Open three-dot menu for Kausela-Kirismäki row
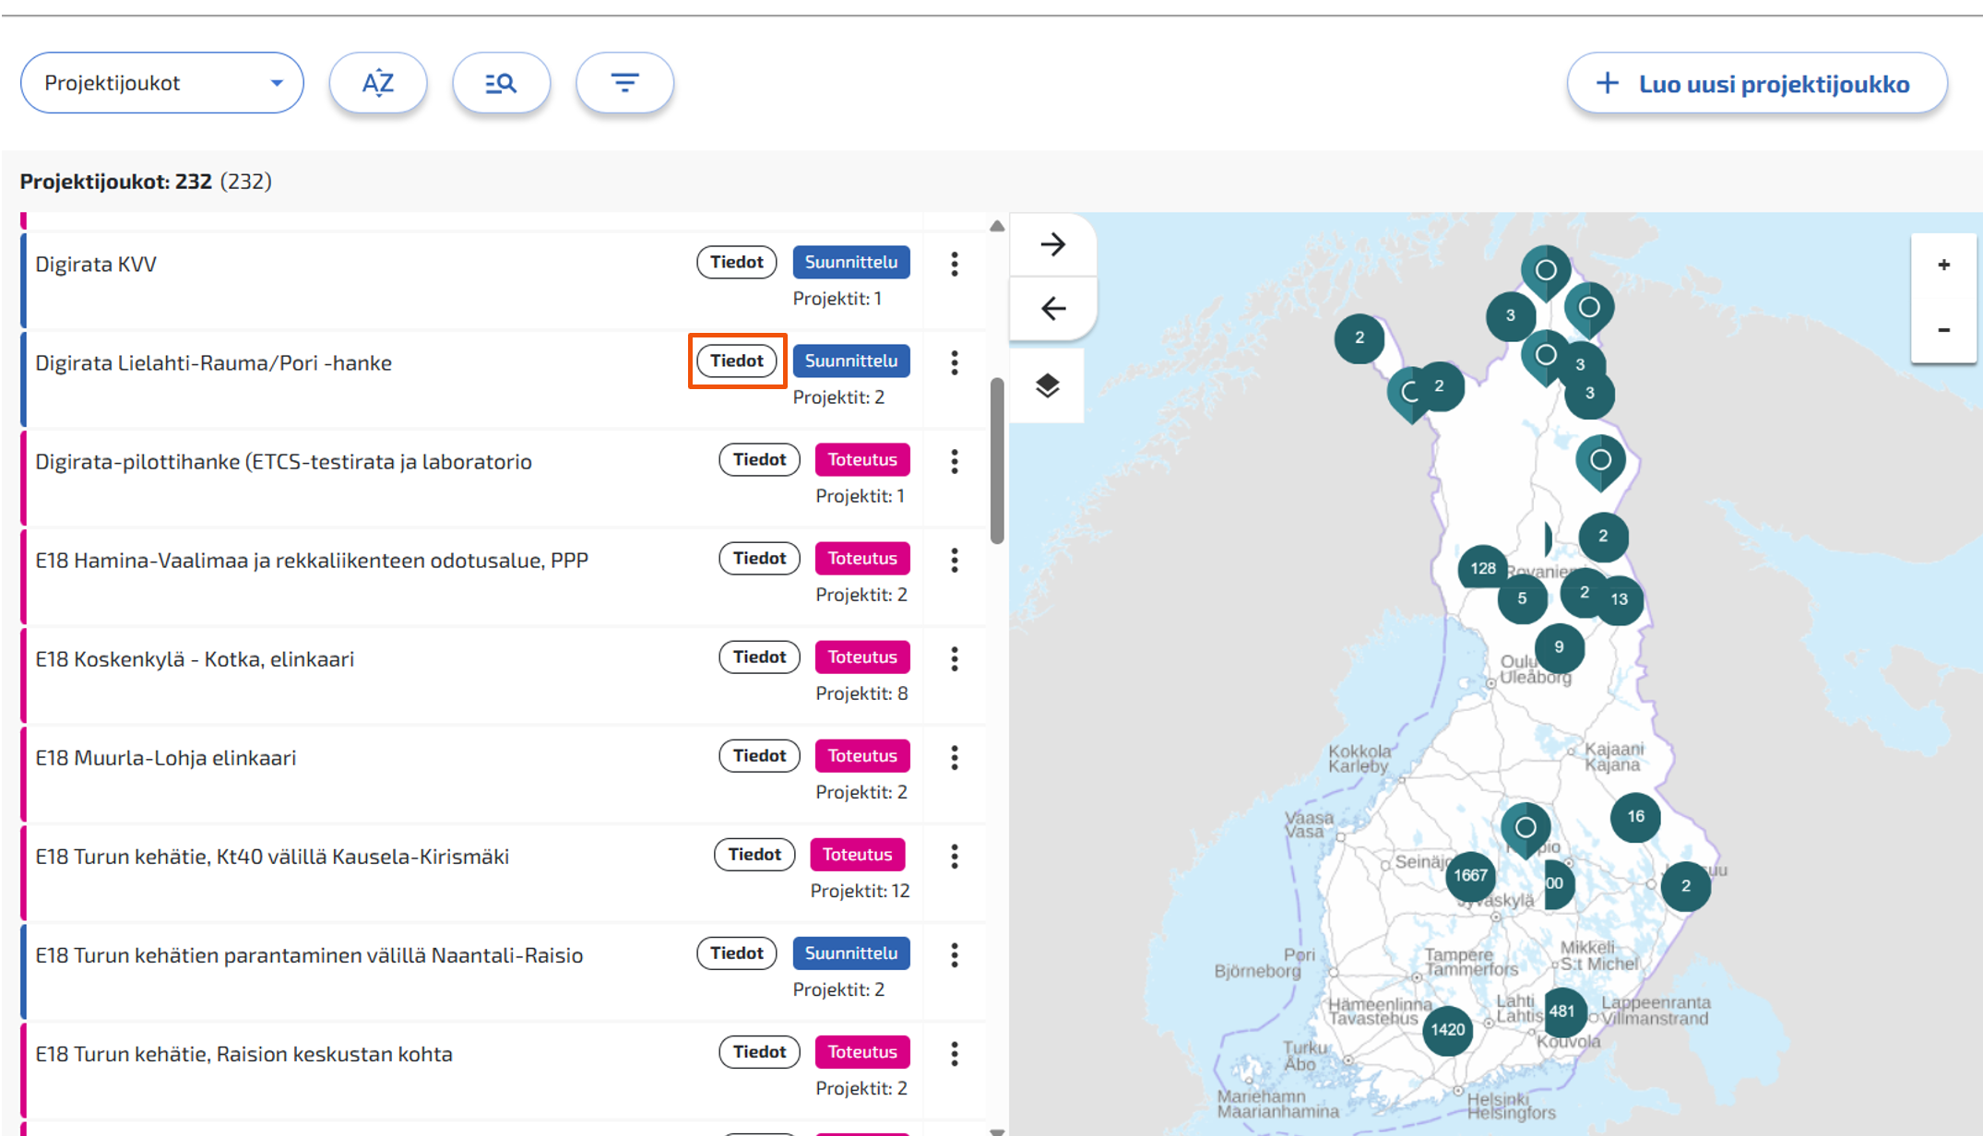This screenshot has width=1983, height=1136. click(x=955, y=857)
